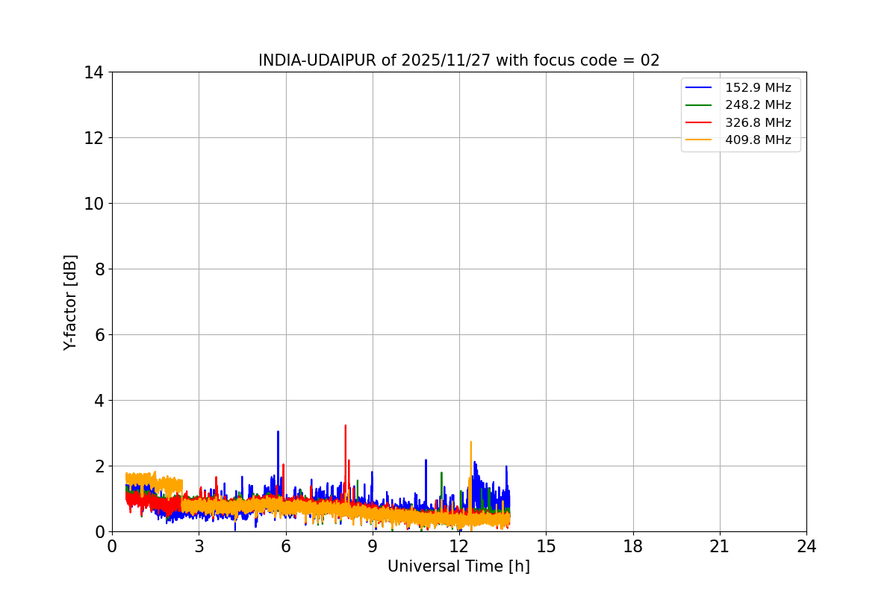The width and height of the screenshot is (896, 597).
Task: Click the Y-factor [dB] axis label
Action: click(x=70, y=302)
